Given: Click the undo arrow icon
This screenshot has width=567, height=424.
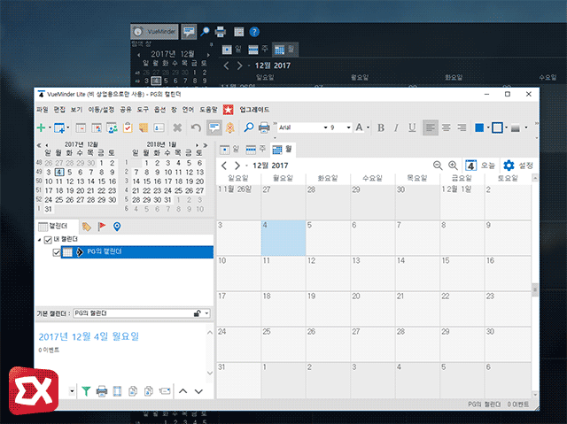Looking at the screenshot, I should coord(196,127).
